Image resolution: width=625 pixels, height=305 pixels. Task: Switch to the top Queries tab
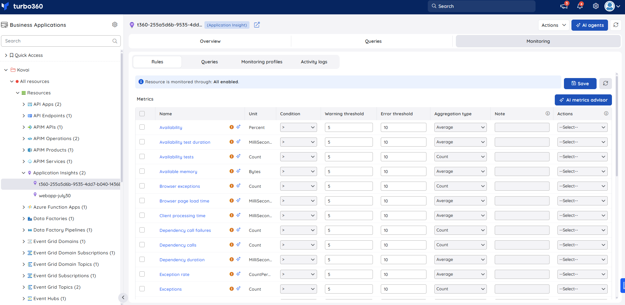(373, 41)
